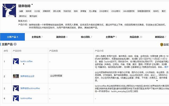
Task: Click the luckin coffee product logo in row 1
Action: 16,61
